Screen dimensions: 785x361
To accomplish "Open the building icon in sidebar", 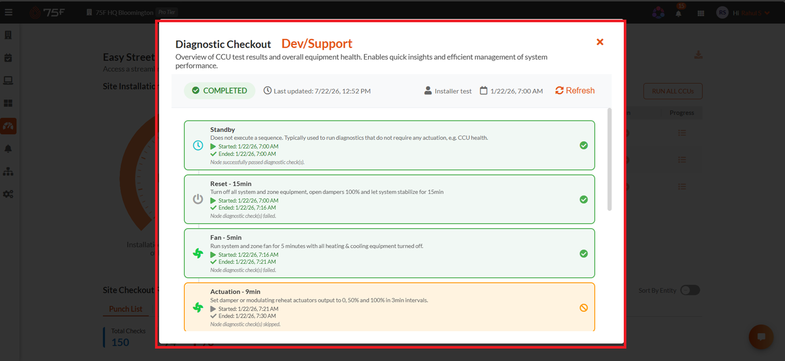I will click(8, 35).
